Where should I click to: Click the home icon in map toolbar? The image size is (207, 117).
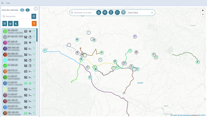click(x=99, y=12)
